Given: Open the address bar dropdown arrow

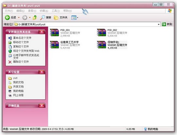Looking at the screenshot, I should [x=159, y=24].
